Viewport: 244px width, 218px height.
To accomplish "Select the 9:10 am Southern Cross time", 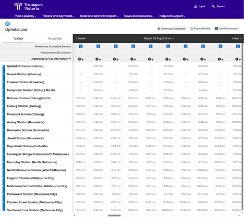I will [x=81, y=210].
